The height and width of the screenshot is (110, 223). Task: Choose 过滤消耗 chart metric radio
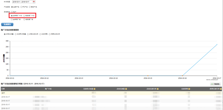coord(40,34)
